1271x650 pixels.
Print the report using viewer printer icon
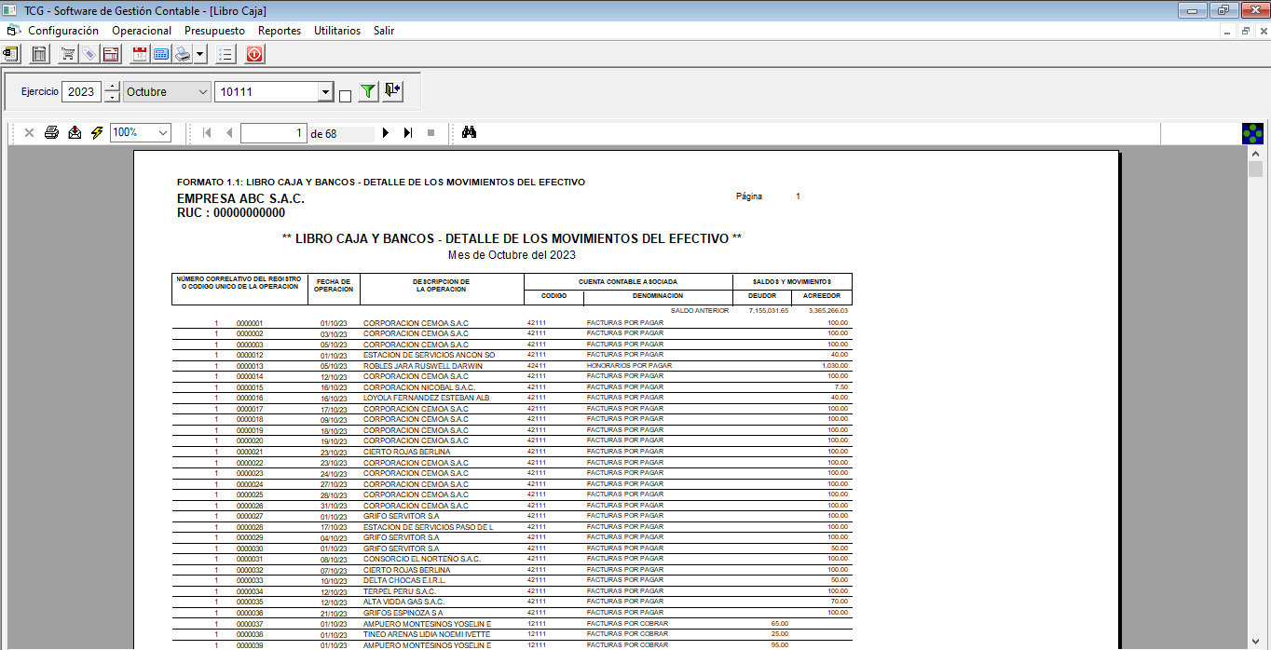coord(52,133)
